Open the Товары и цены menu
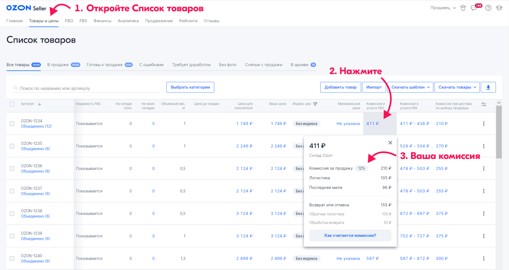509x270 pixels. [x=44, y=21]
